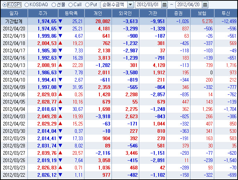Select the 2012/04/02 date row

coord(119,124)
